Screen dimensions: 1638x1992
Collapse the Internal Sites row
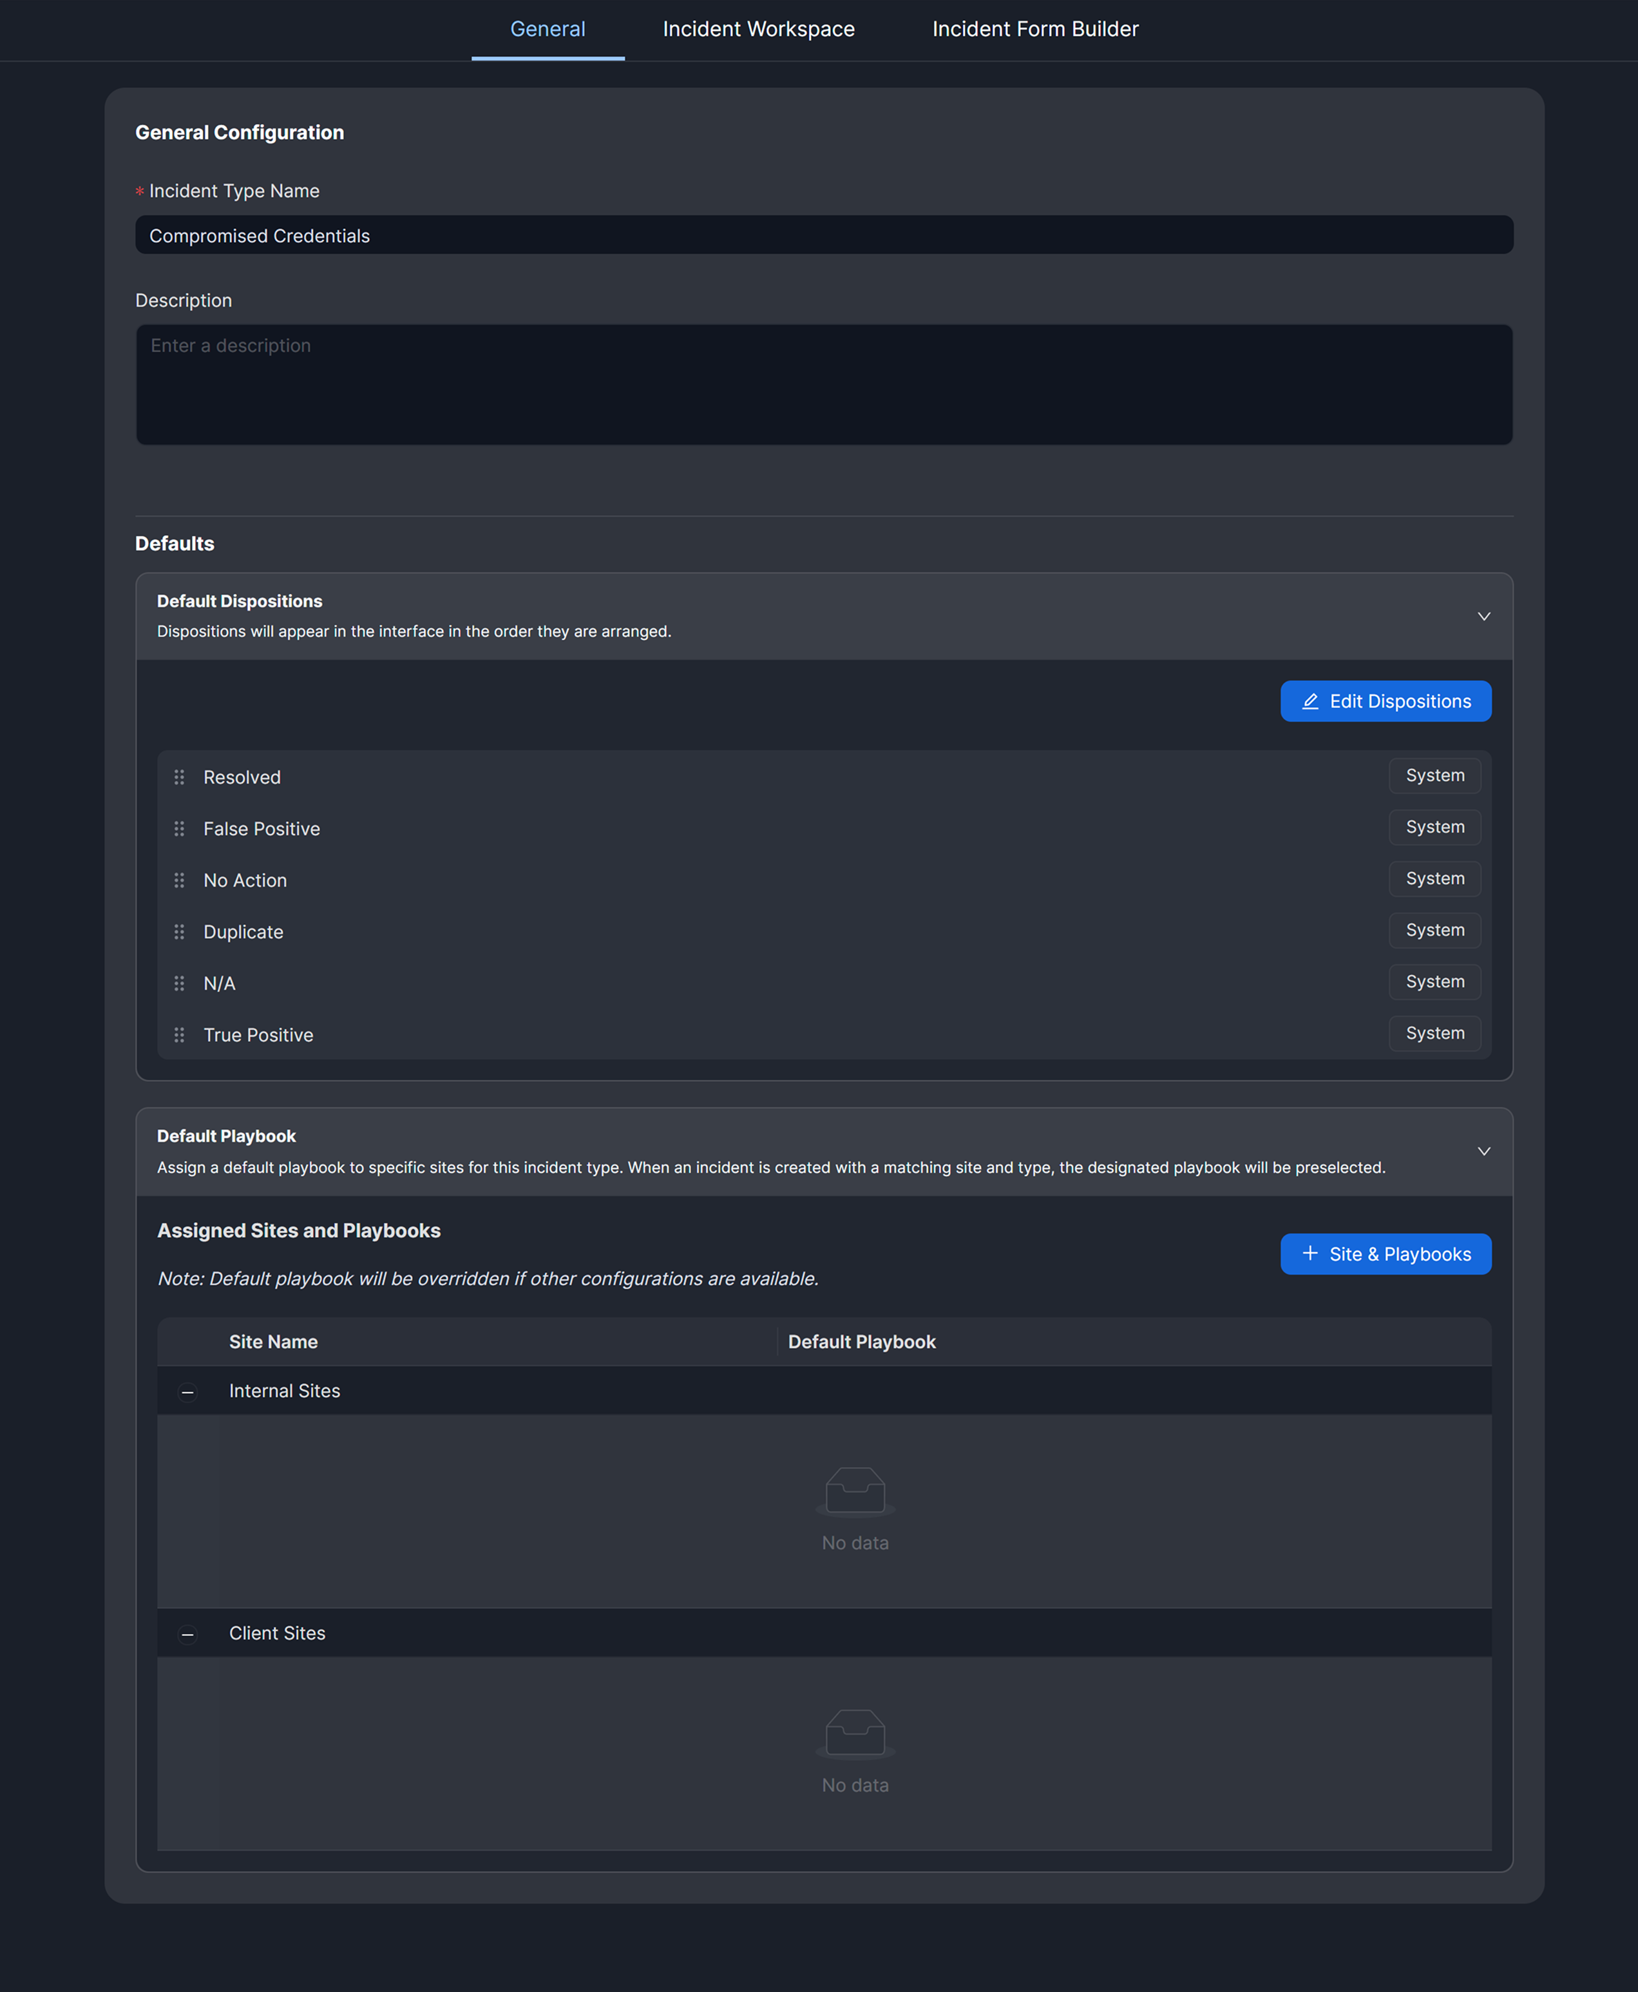coord(188,1391)
